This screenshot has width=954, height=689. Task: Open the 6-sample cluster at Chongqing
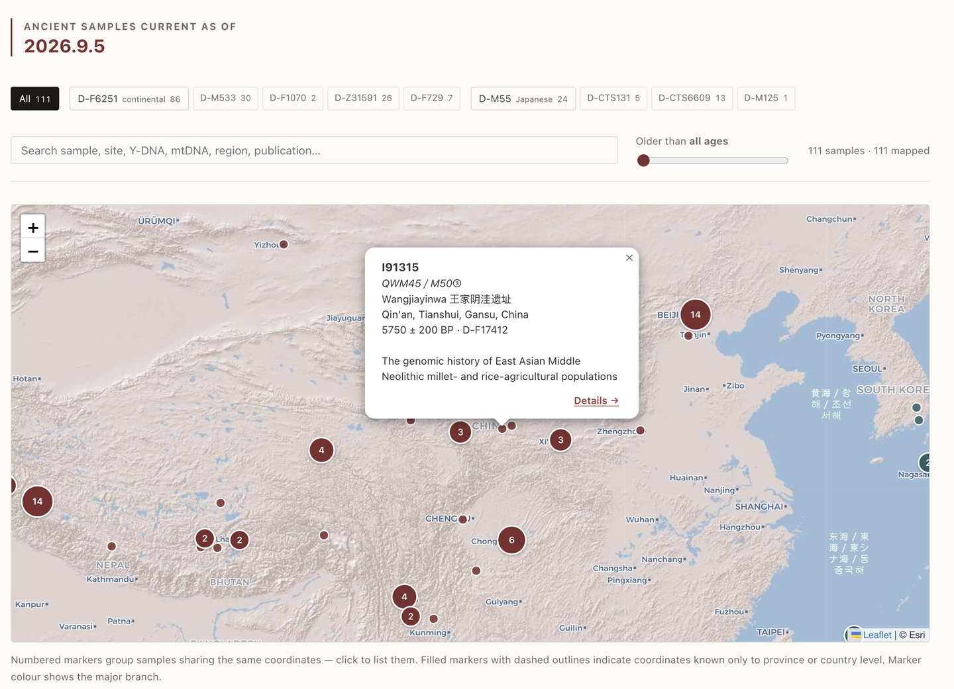pos(511,540)
